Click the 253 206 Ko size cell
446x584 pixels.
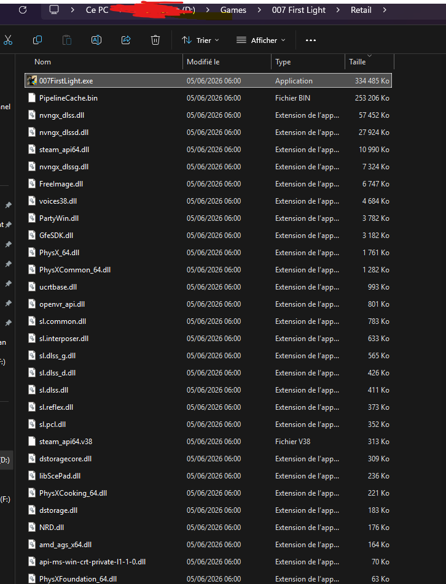coord(372,98)
